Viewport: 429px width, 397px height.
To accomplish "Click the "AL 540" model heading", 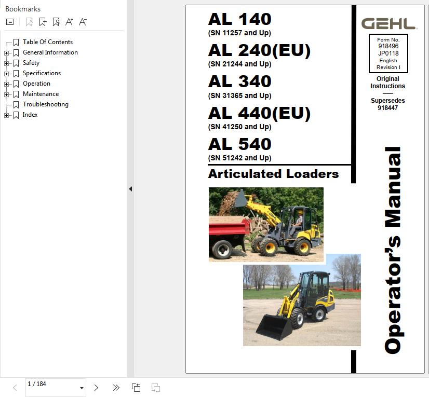I will click(239, 144).
